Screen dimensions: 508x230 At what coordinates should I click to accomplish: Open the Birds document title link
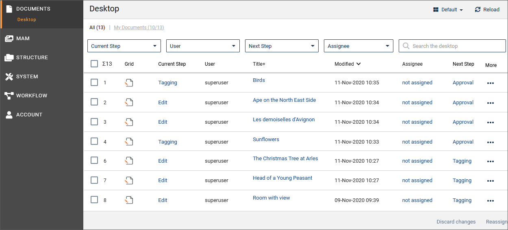[x=259, y=80]
